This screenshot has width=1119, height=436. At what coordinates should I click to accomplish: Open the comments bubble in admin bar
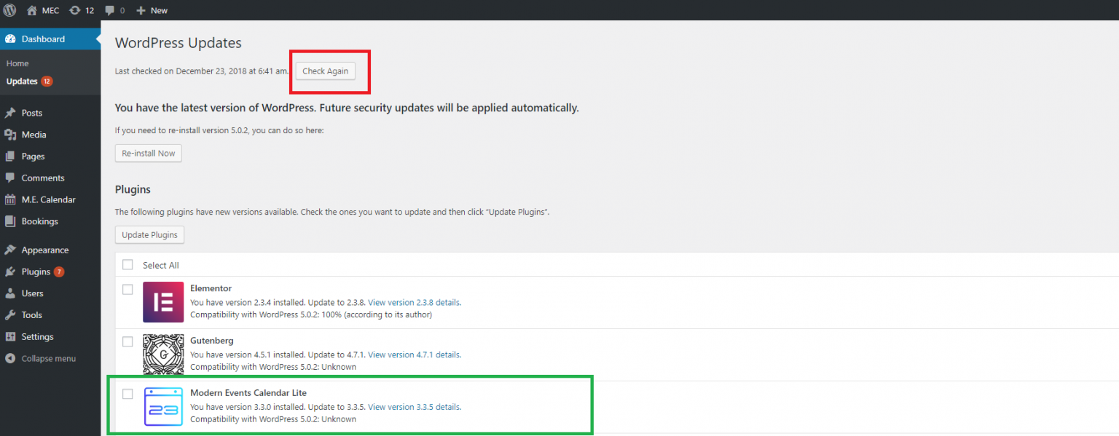114,10
